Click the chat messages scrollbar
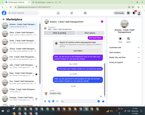 coord(104,79)
